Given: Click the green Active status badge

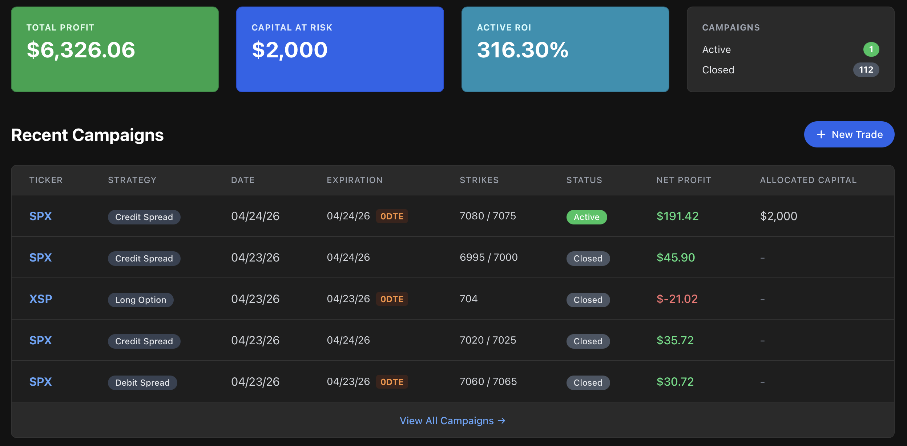Looking at the screenshot, I should [x=586, y=217].
